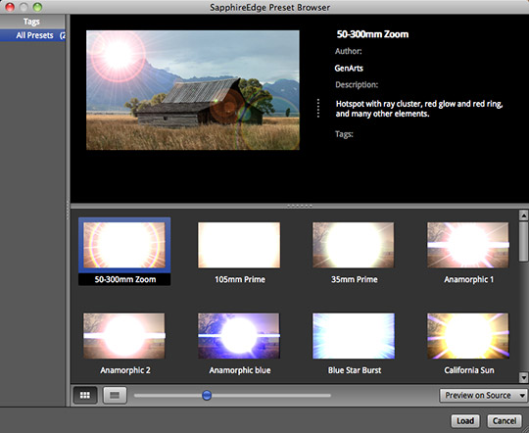Click scrollbar down arrow in preset list
Viewport: 529px width, 433px height.
[x=523, y=377]
